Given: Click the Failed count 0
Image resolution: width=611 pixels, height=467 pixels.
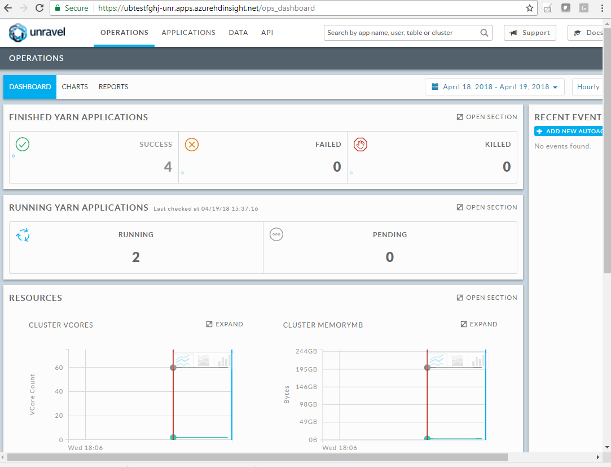Looking at the screenshot, I should tap(337, 167).
